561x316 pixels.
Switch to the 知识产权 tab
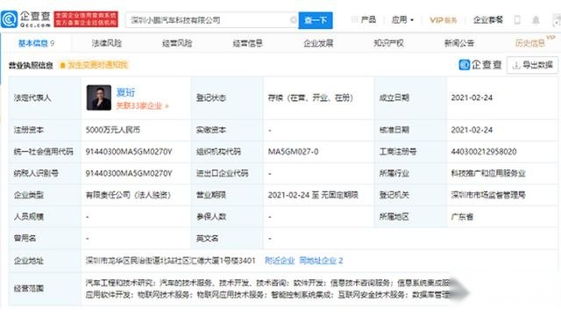(x=388, y=43)
